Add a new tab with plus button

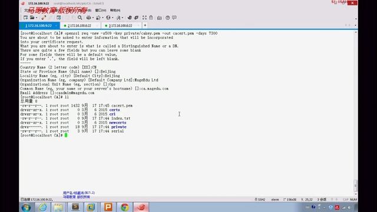145,25
